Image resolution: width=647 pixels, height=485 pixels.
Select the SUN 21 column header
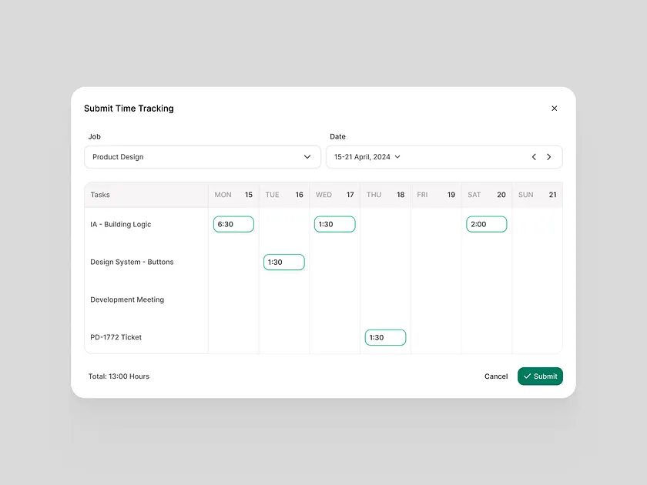tap(537, 195)
